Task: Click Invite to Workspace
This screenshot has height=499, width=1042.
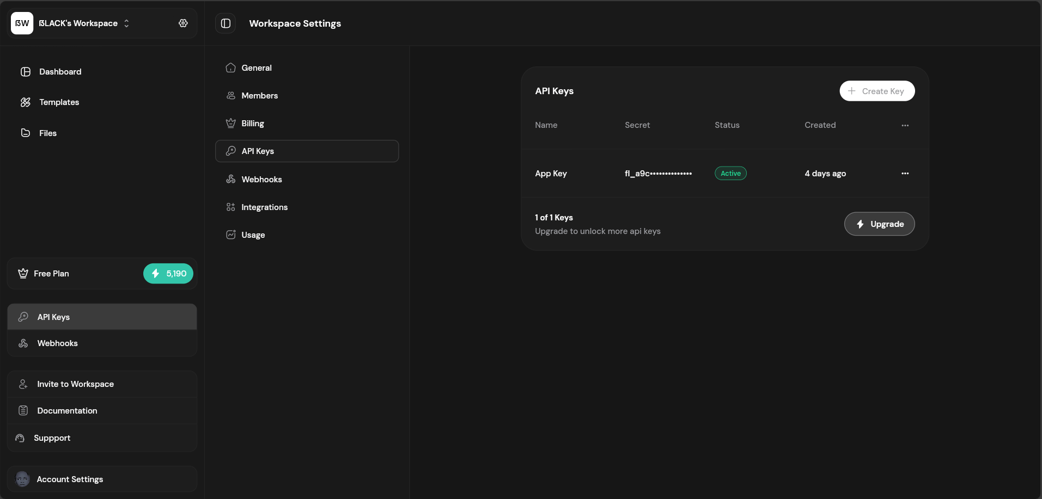Action: click(x=102, y=384)
